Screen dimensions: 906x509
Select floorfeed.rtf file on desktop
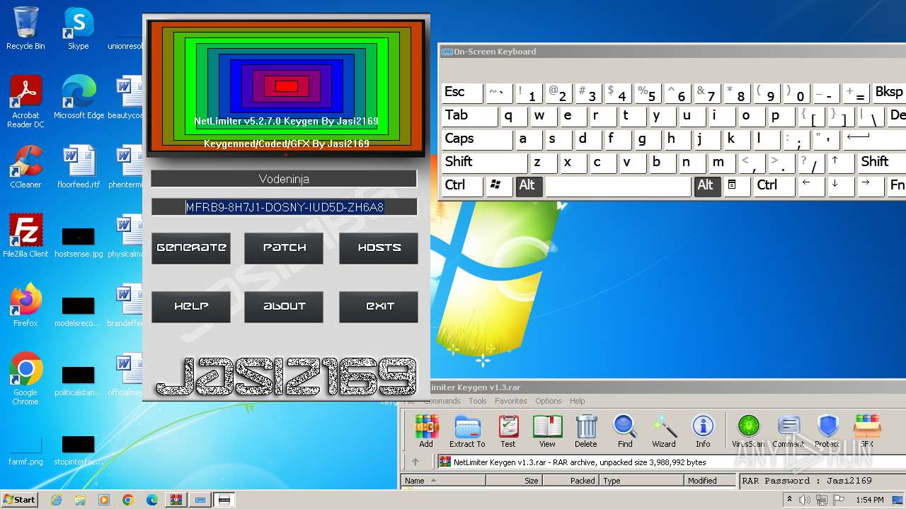[x=79, y=167]
